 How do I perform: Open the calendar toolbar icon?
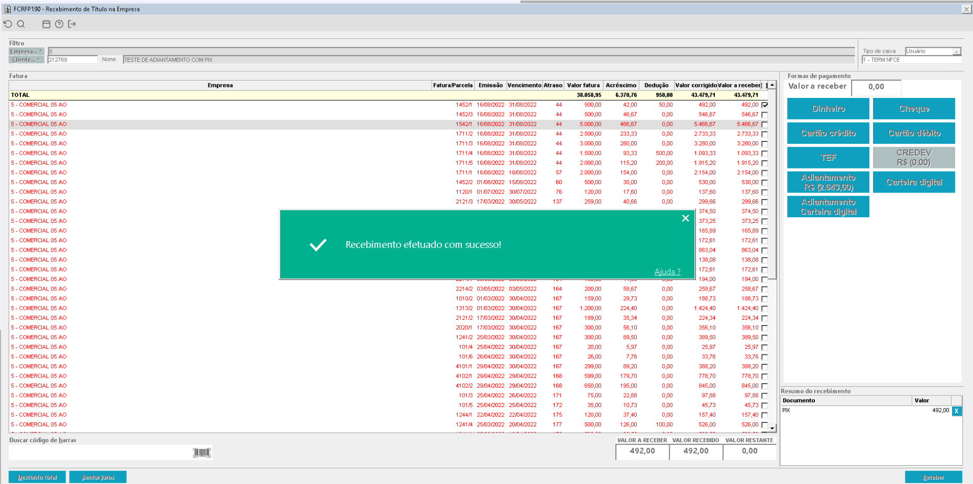tap(46, 24)
